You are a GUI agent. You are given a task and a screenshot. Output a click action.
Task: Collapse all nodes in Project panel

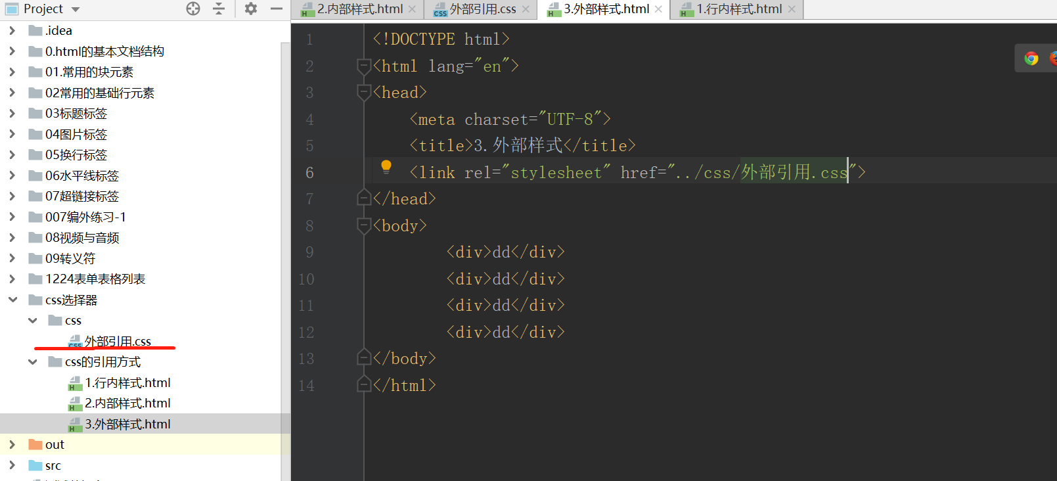219,9
